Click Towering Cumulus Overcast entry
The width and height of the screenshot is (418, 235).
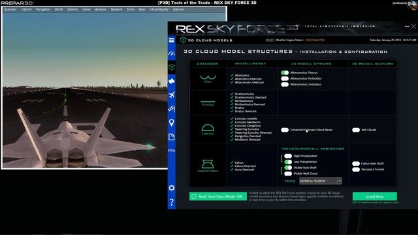click(x=253, y=133)
